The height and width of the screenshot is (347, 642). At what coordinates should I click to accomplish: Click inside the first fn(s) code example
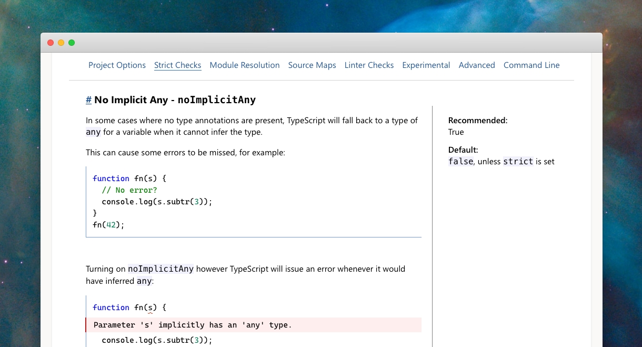coord(254,202)
